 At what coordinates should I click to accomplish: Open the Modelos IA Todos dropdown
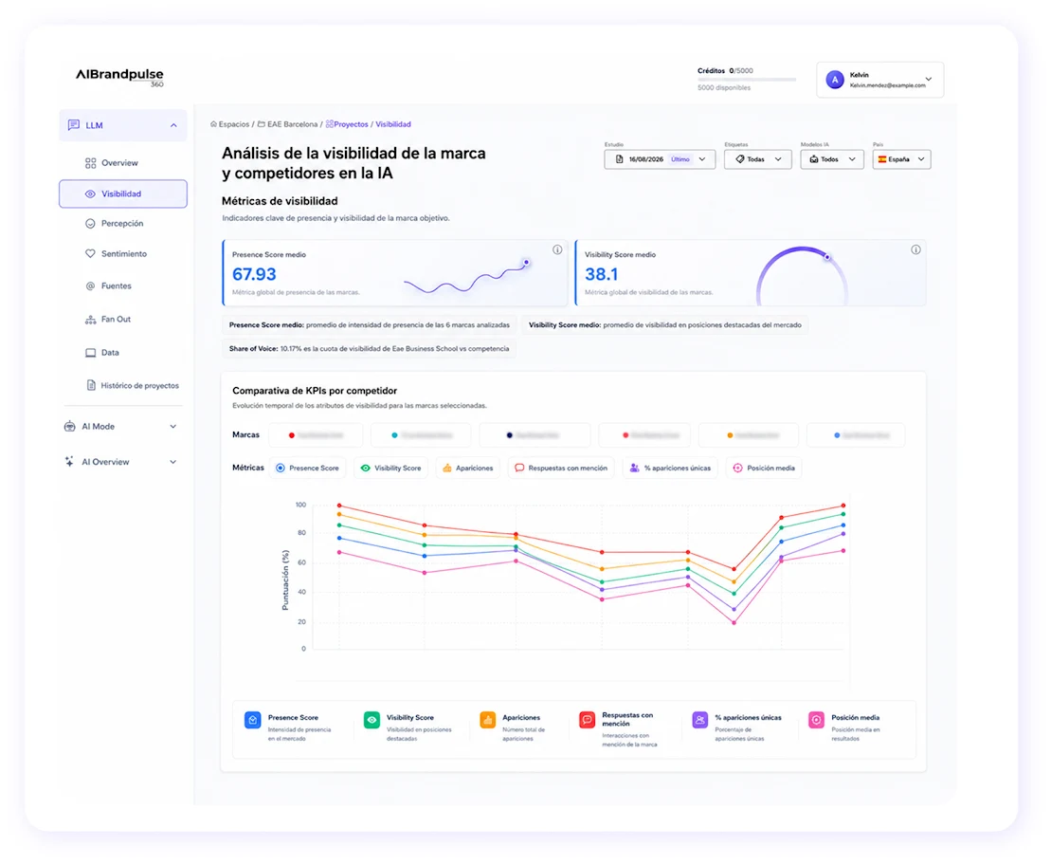click(832, 159)
